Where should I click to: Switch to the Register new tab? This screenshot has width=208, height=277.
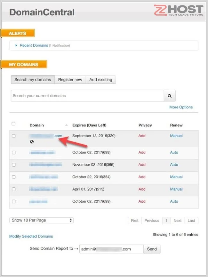coord(70,80)
